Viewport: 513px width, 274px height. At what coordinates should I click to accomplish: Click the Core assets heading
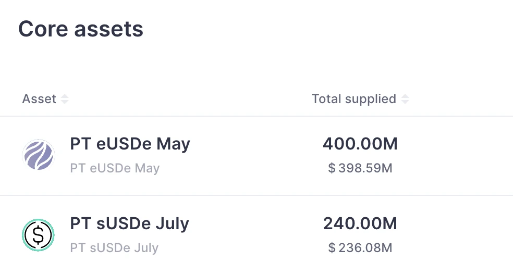(x=81, y=29)
